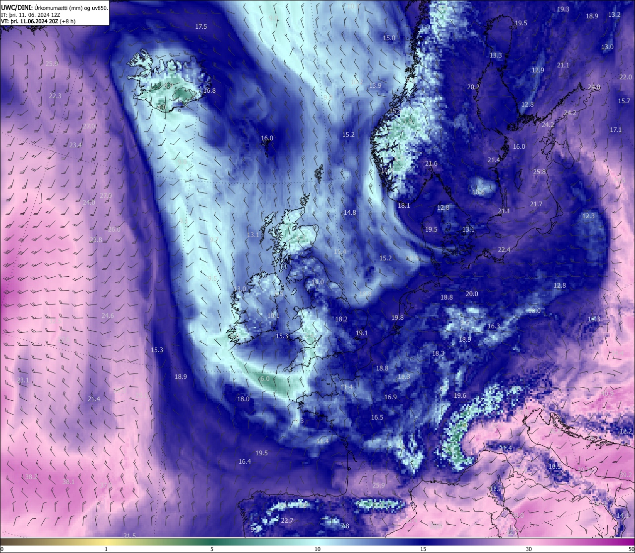This screenshot has width=635, height=553.
Task: Click the 13.2 value label
Action: (x=614, y=15)
